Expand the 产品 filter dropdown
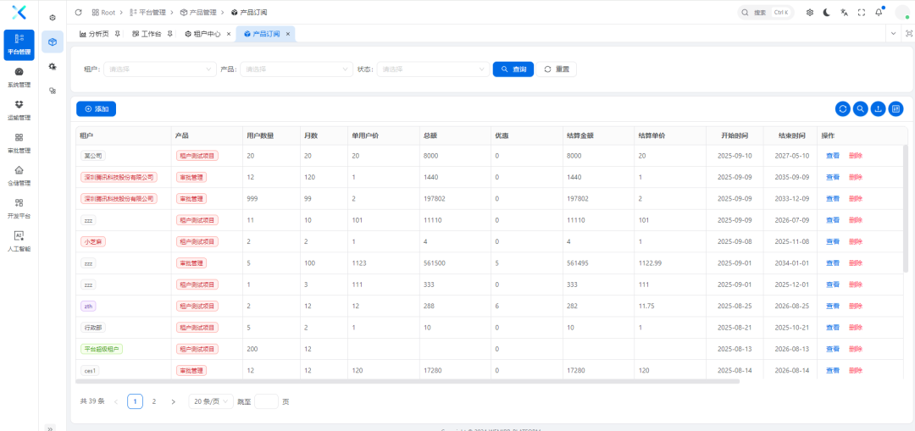This screenshot has width=915, height=431. 297,69
